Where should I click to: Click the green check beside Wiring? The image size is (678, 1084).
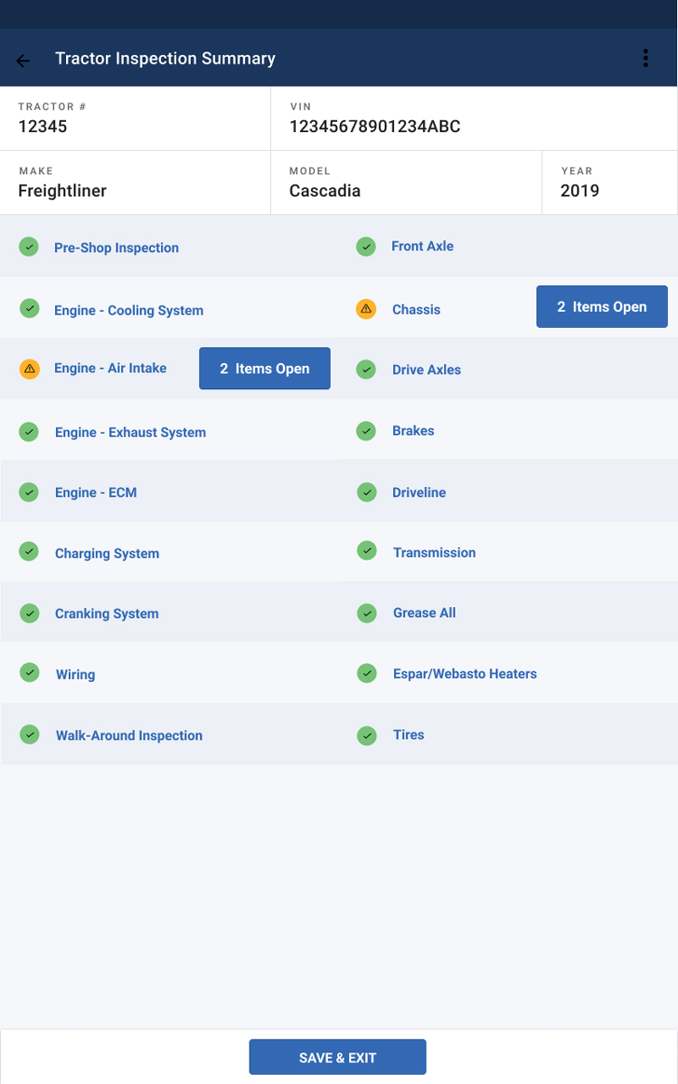[x=29, y=673]
